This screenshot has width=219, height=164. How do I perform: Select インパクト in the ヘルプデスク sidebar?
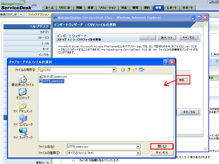click(x=27, y=55)
